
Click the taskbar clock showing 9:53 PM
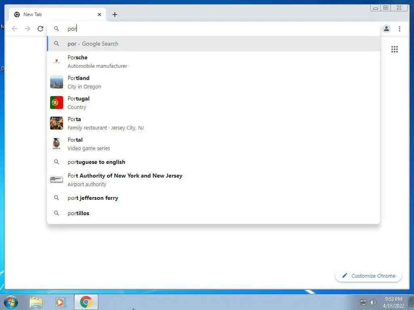(x=393, y=302)
